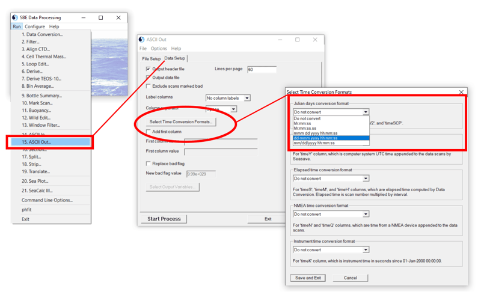Toggle the Output header file checkbox

(149, 69)
